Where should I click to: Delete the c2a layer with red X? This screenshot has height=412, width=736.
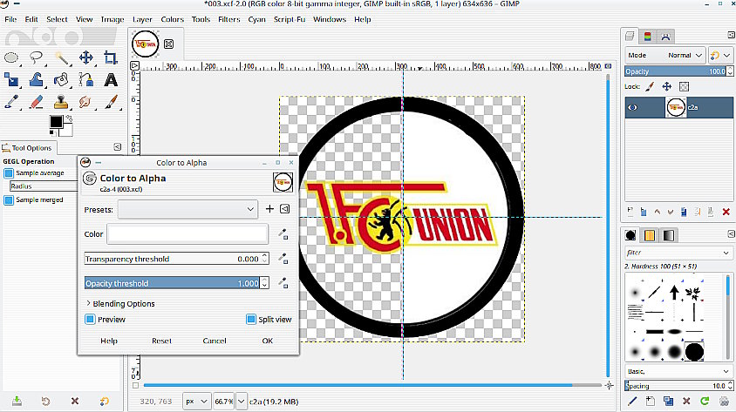726,212
